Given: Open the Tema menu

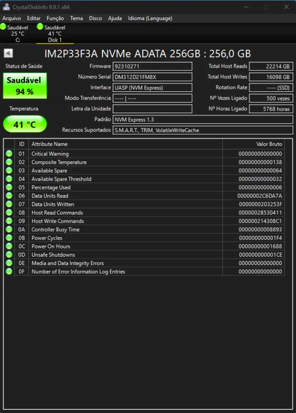Looking at the screenshot, I should [x=76, y=18].
